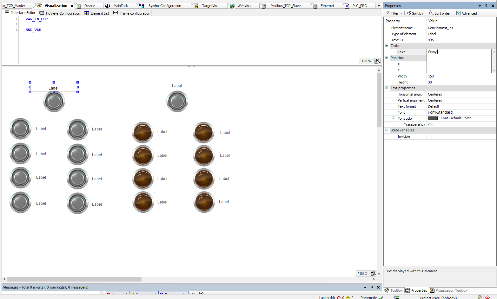Screen dimensions: 497x299
Task: Open the Symbol Configuration tab
Action: (165, 6)
